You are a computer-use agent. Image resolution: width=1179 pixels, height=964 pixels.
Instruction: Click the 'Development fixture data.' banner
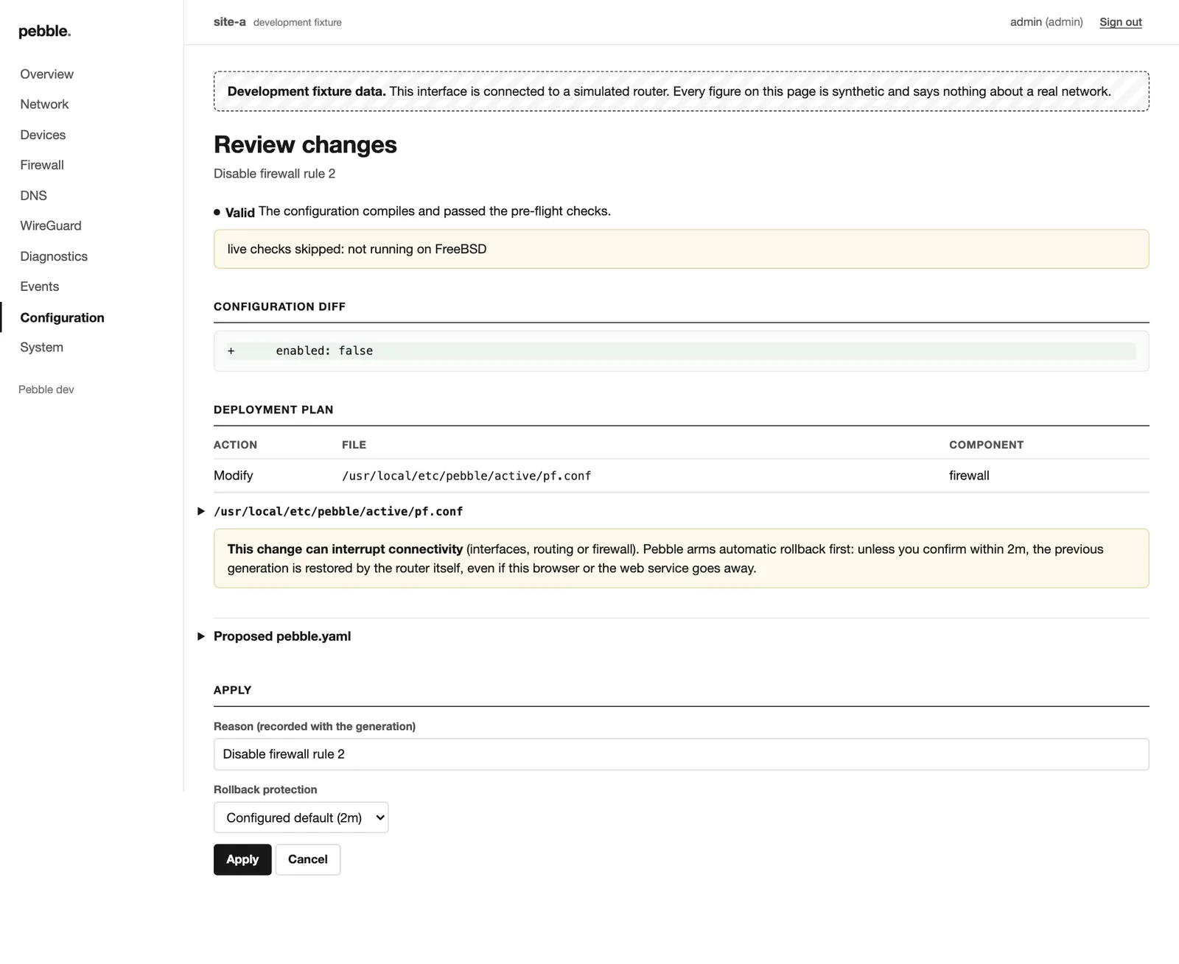click(681, 91)
